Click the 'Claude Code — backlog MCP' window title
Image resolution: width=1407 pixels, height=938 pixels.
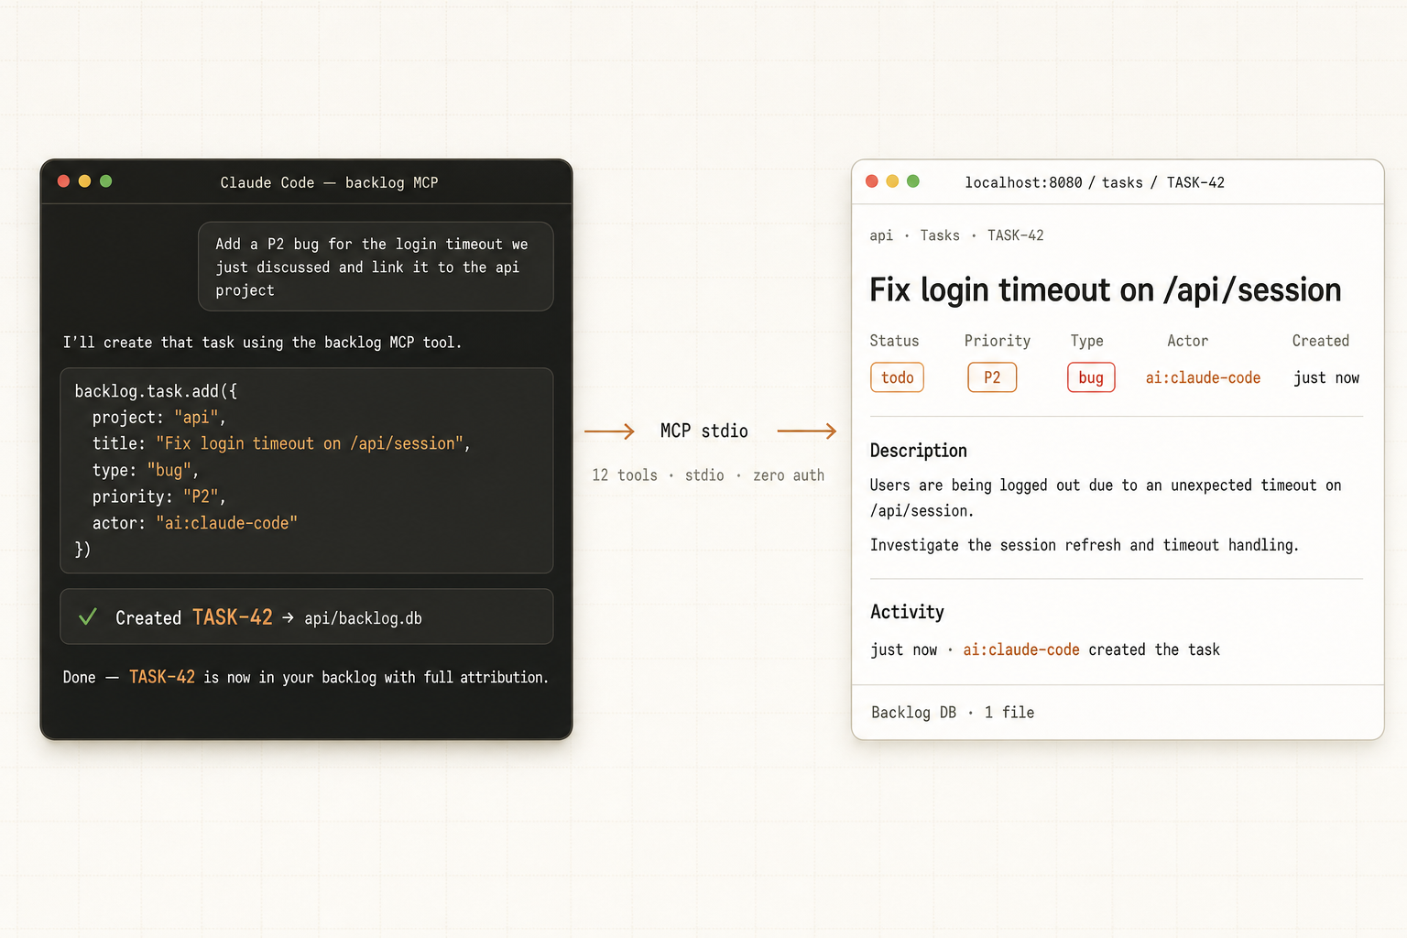pos(329,182)
